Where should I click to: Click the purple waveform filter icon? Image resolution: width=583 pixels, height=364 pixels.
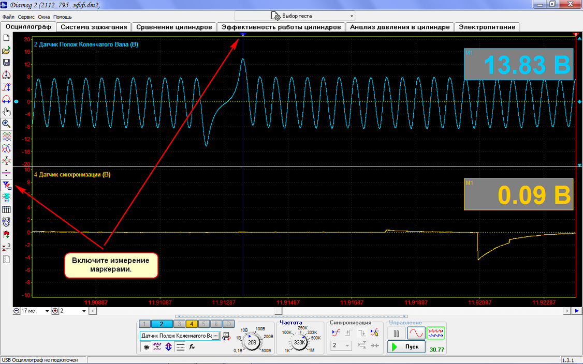pyautogui.click(x=157, y=347)
